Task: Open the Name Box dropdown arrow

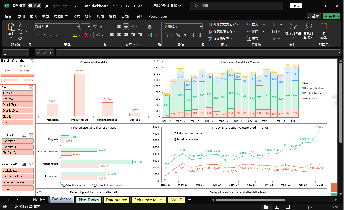Action: coord(26,53)
